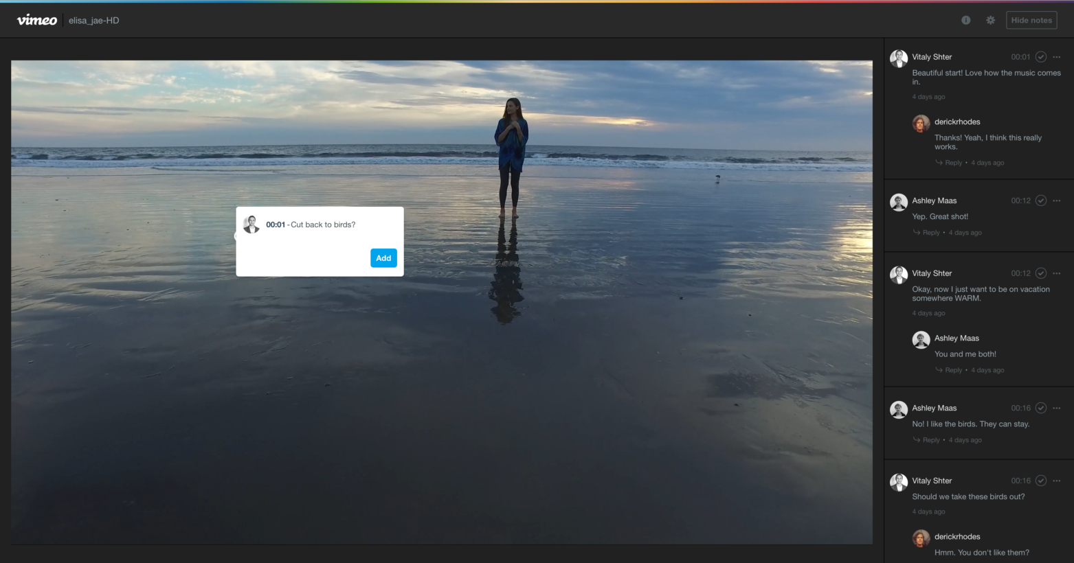Resolve Ashley Maas's 'Yep. Great shot!' note

click(x=1041, y=200)
